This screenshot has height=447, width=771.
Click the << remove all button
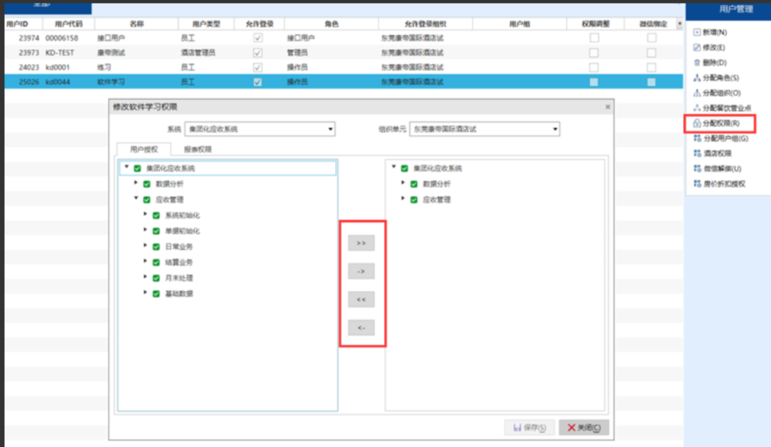tap(361, 300)
